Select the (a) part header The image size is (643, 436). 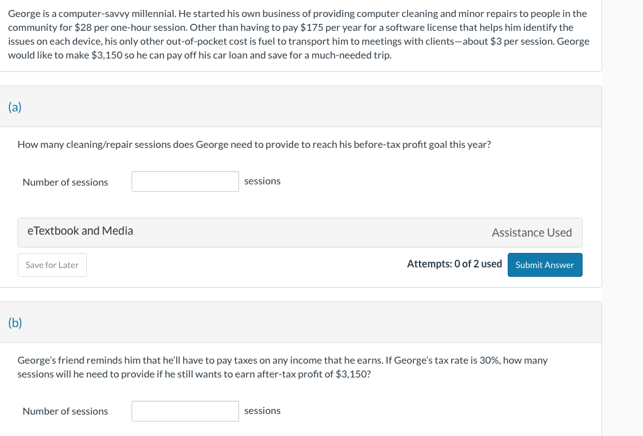coord(15,107)
